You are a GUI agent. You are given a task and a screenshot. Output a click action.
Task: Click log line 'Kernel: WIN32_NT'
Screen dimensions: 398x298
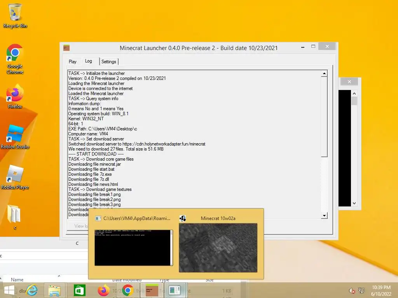[86, 119]
